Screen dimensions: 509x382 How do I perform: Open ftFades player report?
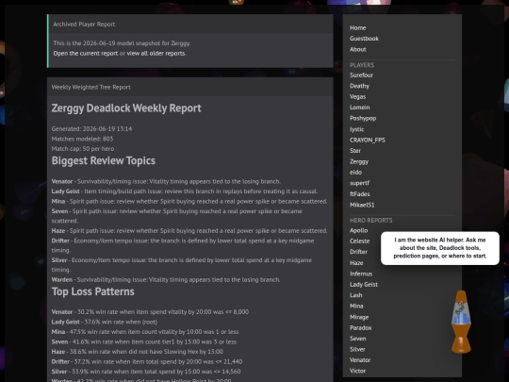tap(360, 194)
